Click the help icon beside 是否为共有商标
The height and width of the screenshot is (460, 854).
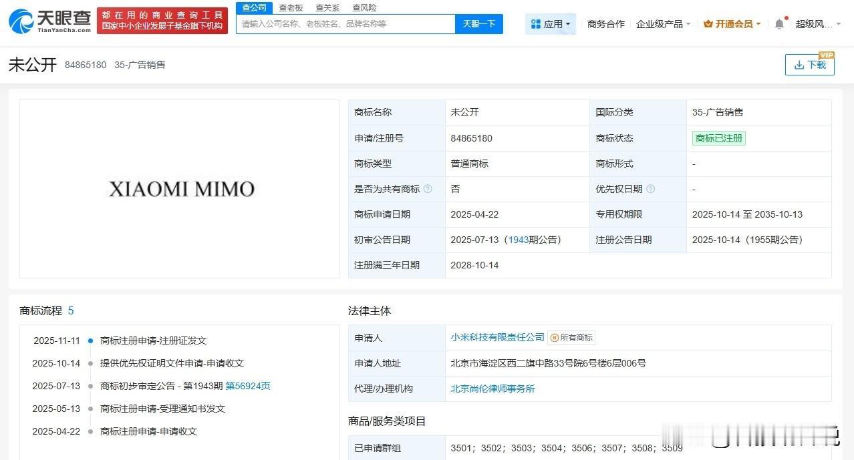[428, 189]
